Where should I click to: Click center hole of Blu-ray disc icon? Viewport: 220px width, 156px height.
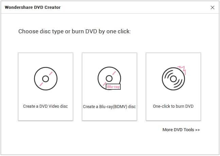(x=109, y=78)
